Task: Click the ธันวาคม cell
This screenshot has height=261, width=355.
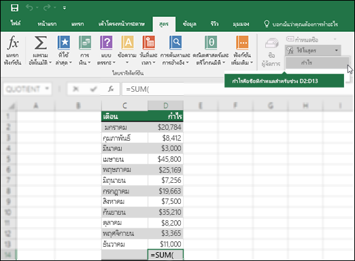Action: (x=124, y=244)
